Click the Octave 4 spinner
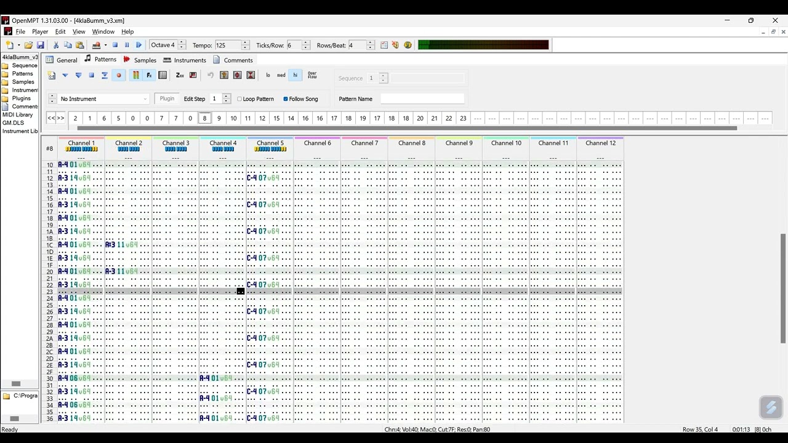788x443 pixels. click(182, 45)
